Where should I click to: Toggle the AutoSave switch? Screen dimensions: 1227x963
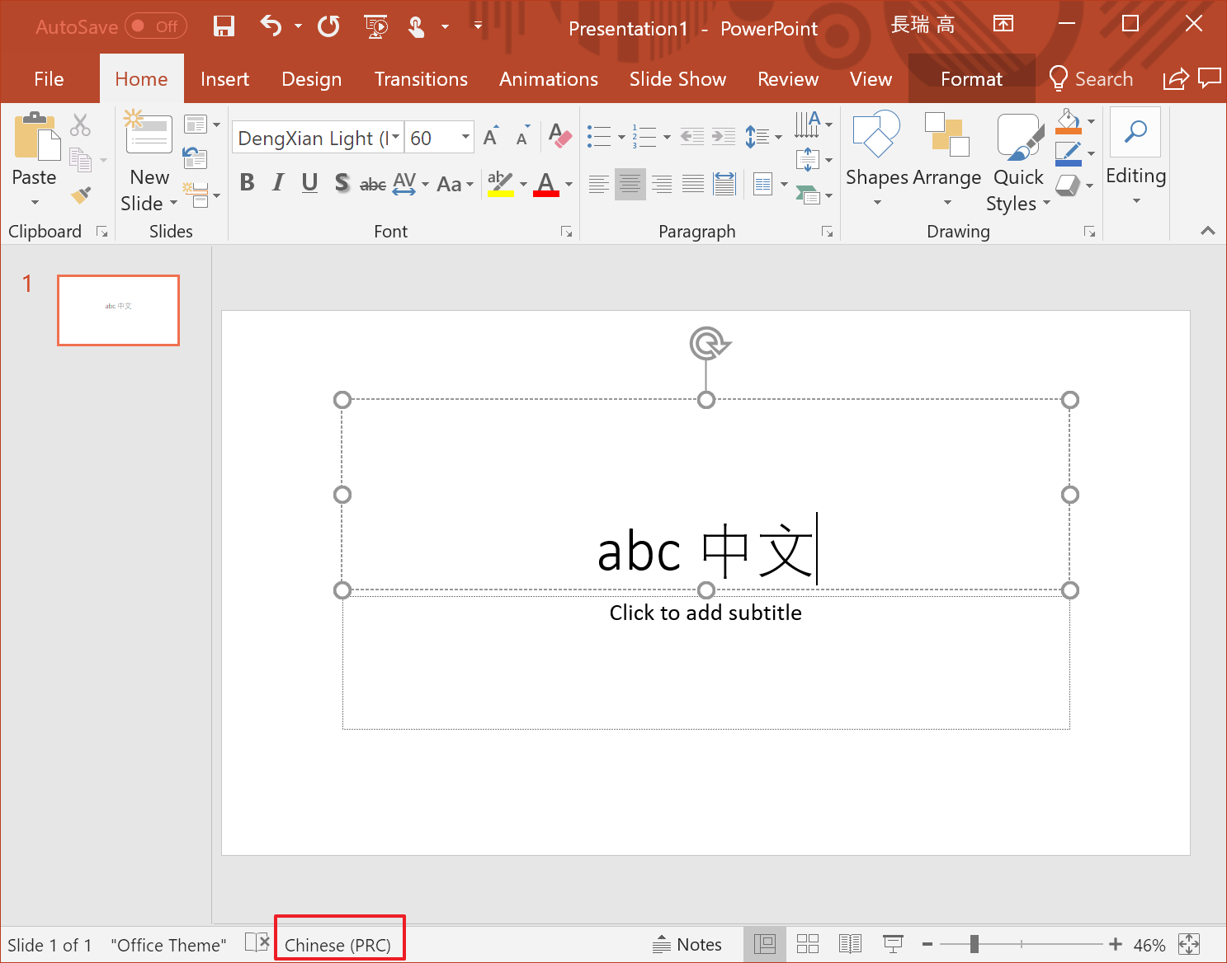pos(156,27)
